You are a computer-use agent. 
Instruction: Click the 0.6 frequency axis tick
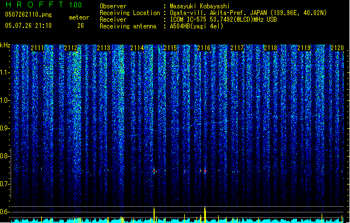click(5, 212)
